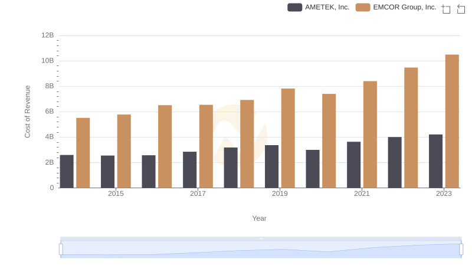Screen dimensions: 472x272
Task: Toggle AMETEK, Inc. series in legend
Action: click(319, 7)
